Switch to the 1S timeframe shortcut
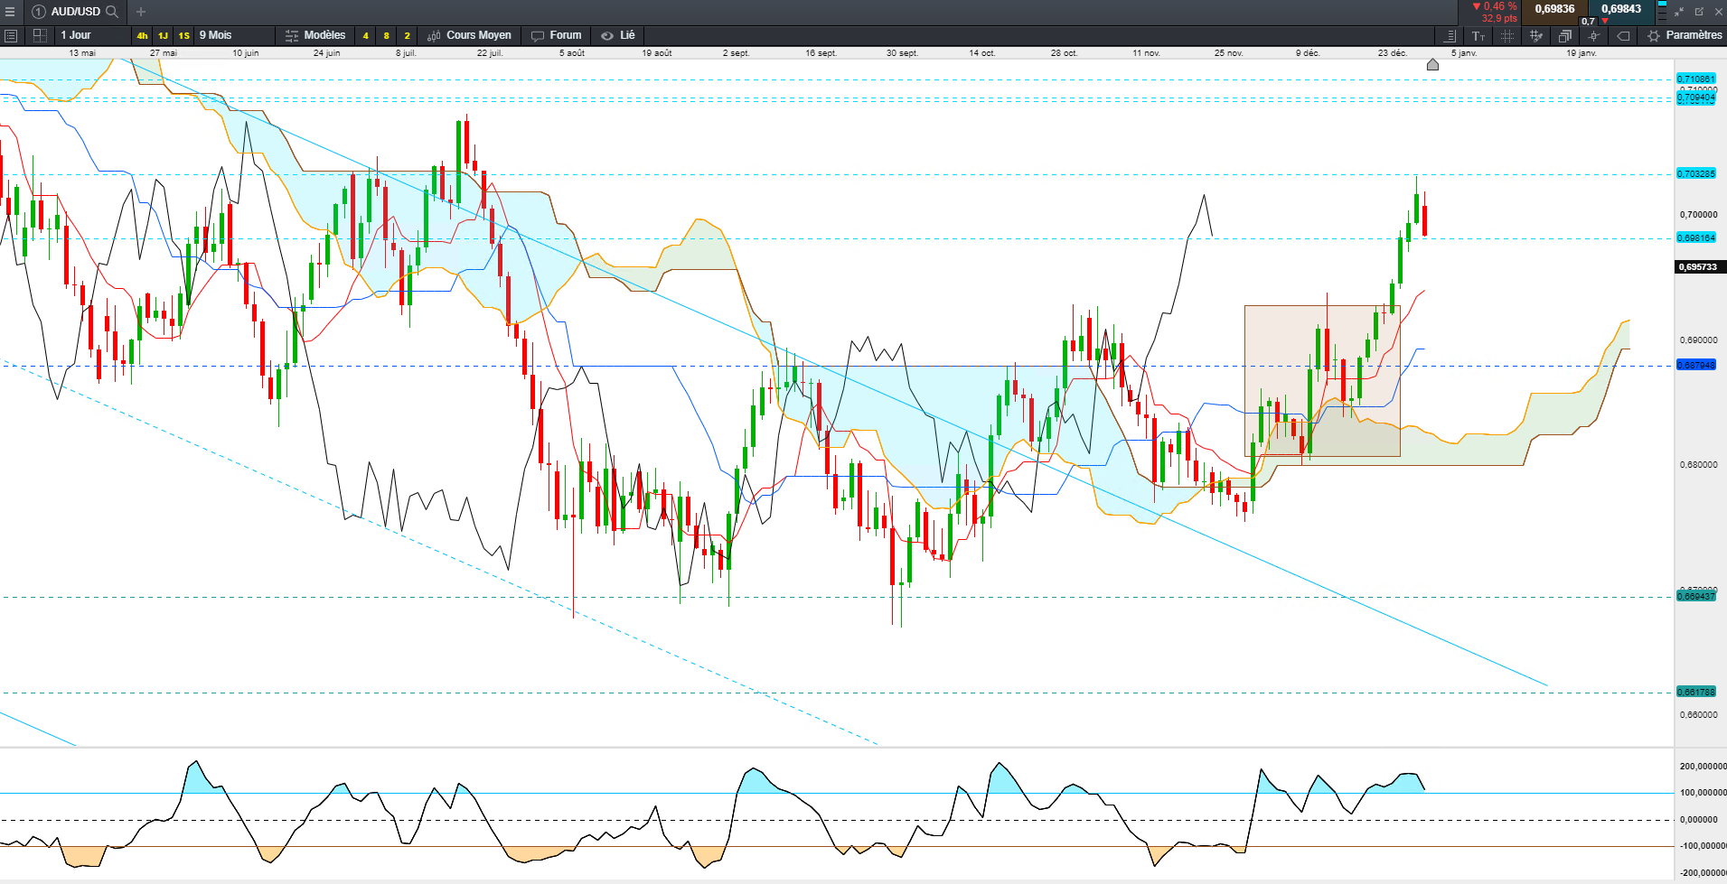 pyautogui.click(x=183, y=36)
